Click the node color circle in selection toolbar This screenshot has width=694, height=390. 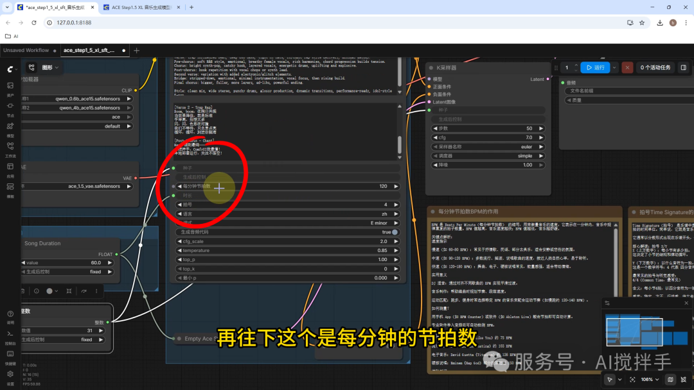(x=49, y=291)
